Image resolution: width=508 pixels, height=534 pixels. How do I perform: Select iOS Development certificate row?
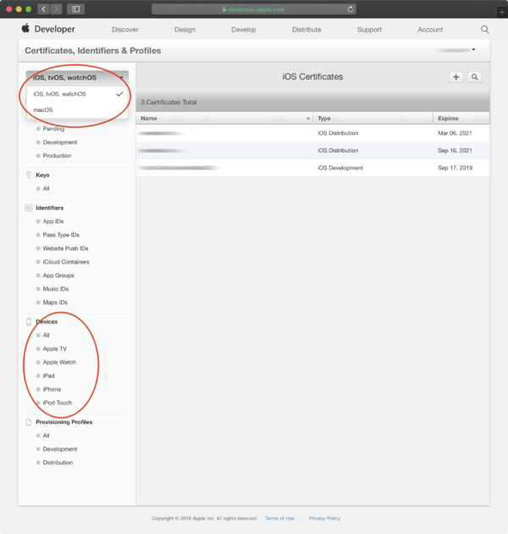click(312, 168)
